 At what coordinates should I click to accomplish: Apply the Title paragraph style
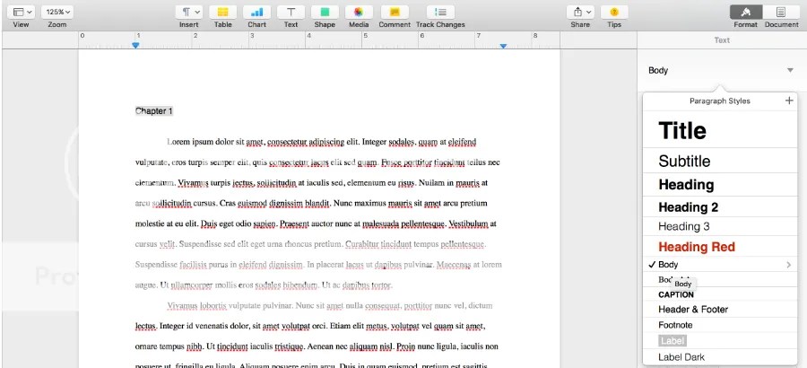point(720,130)
